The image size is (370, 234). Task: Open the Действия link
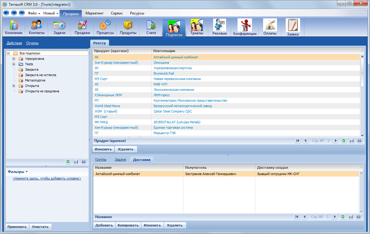pos(14,43)
